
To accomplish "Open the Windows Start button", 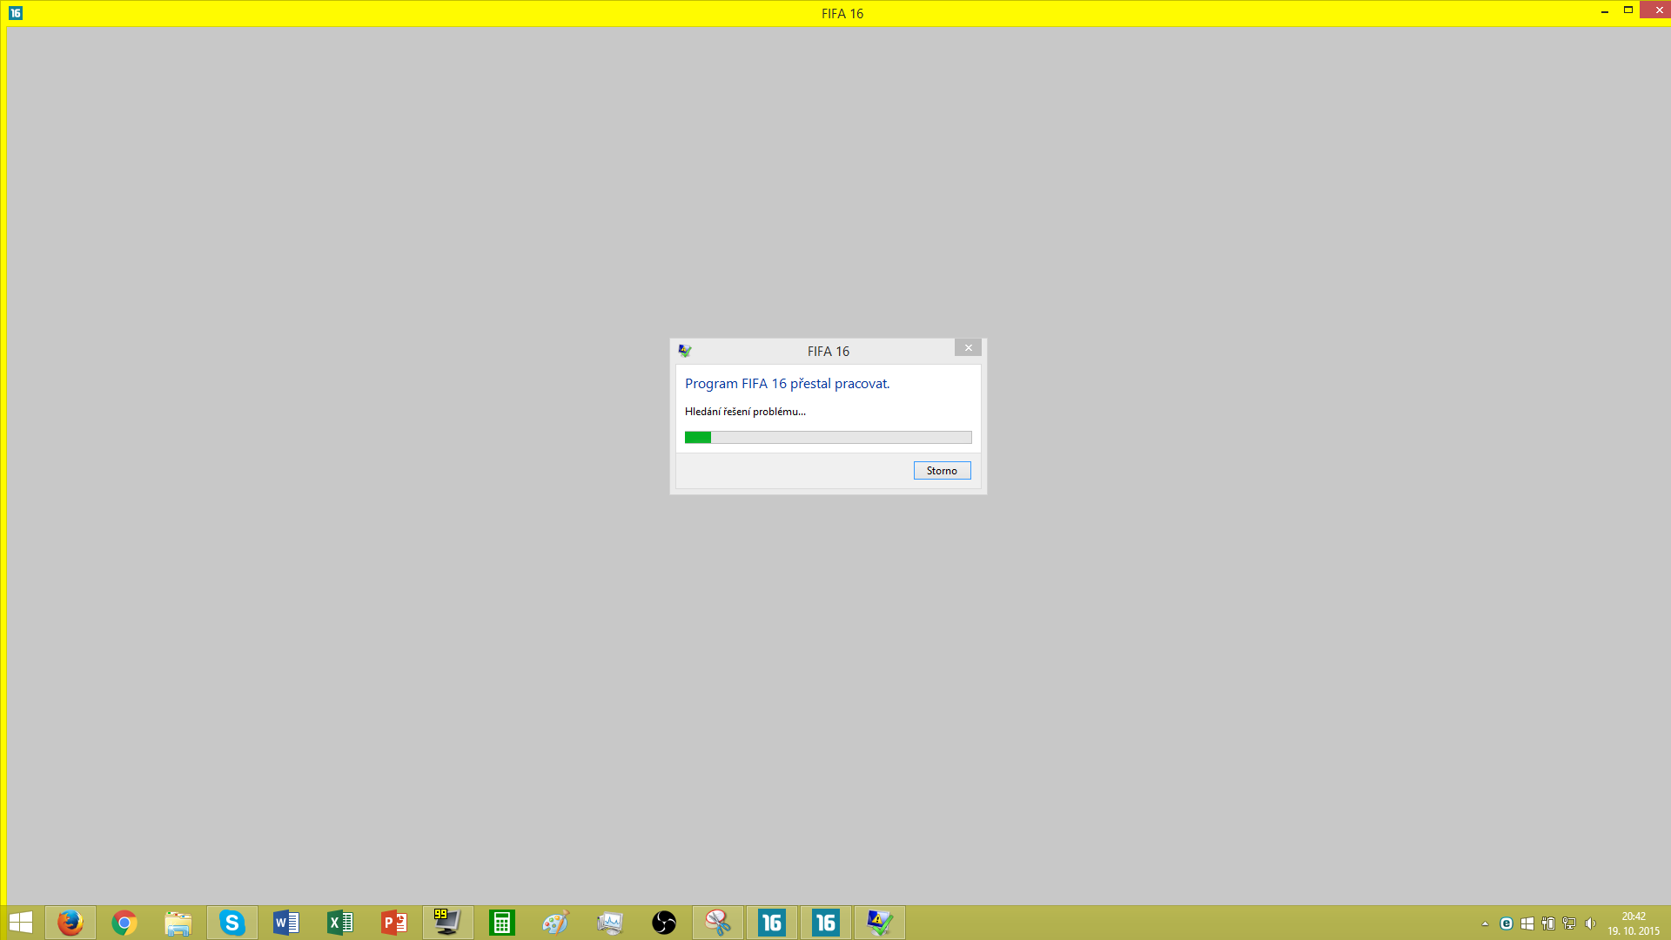I will [x=21, y=923].
